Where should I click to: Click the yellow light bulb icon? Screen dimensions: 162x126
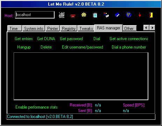(84, 15)
